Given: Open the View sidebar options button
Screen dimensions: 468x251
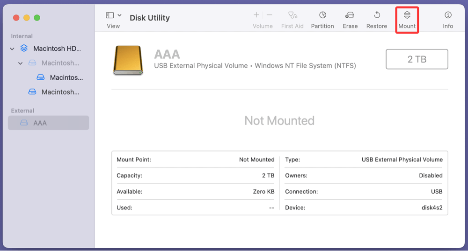Looking at the screenshot, I should pos(110,15).
